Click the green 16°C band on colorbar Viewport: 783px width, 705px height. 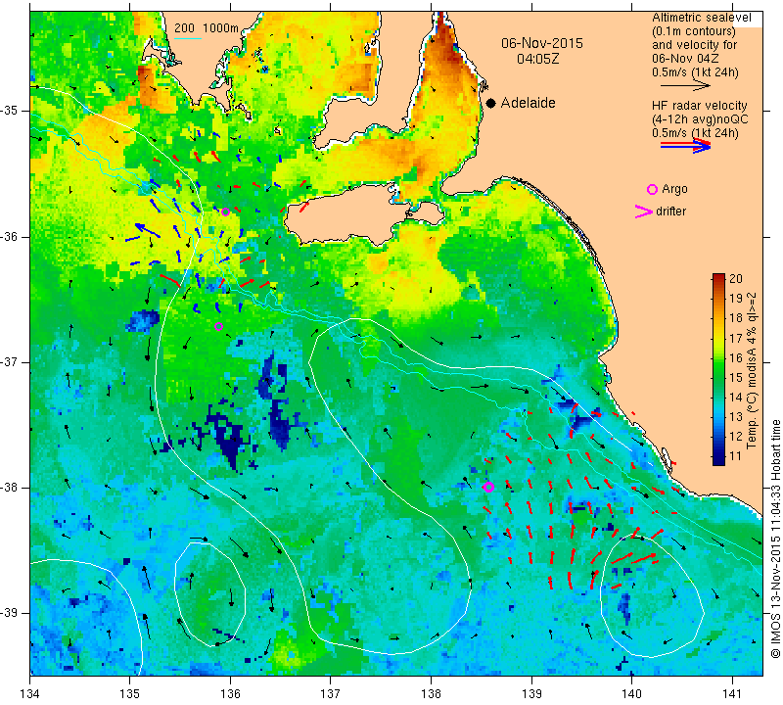[718, 357]
